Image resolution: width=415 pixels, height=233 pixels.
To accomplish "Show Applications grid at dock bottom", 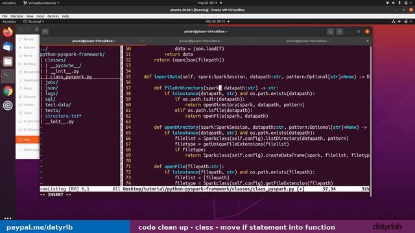I will [x=8, y=218].
